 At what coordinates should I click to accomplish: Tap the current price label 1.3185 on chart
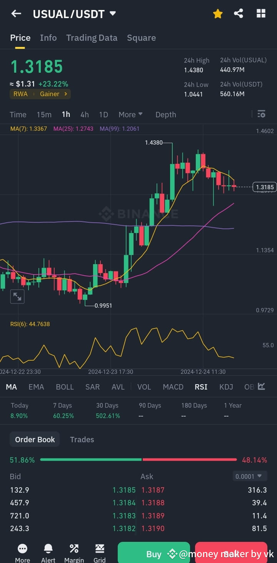click(265, 187)
